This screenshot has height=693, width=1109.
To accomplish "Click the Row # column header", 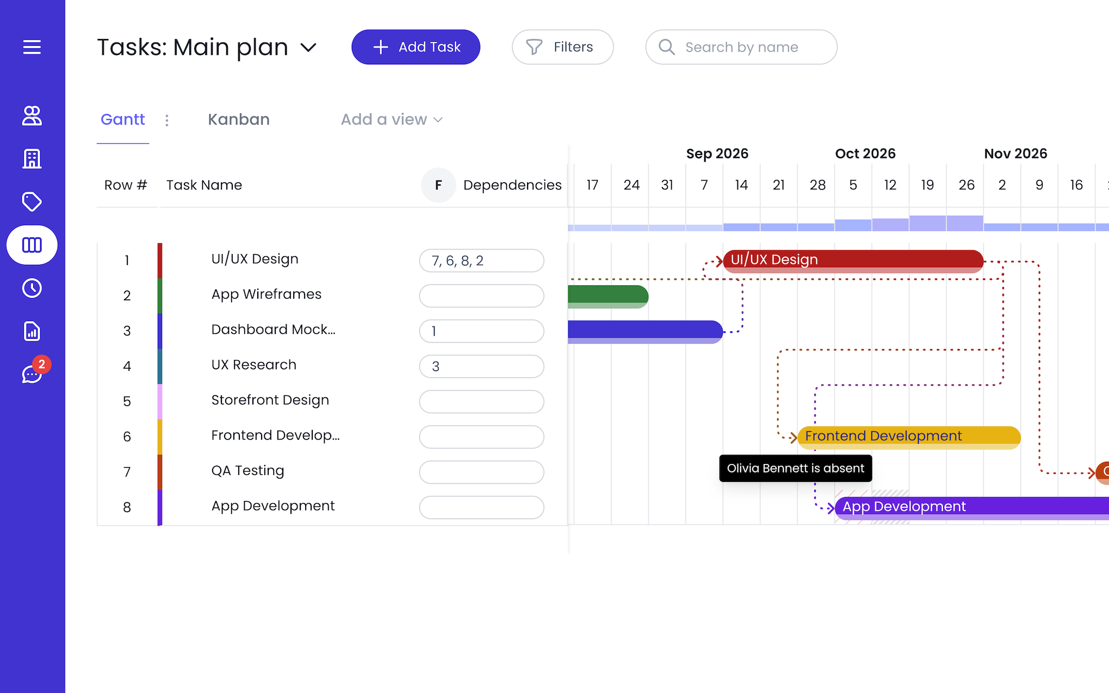I will click(126, 185).
